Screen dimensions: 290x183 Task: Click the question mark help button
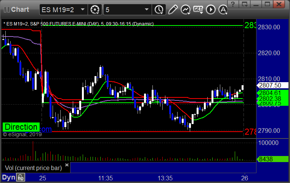coord(233,4)
